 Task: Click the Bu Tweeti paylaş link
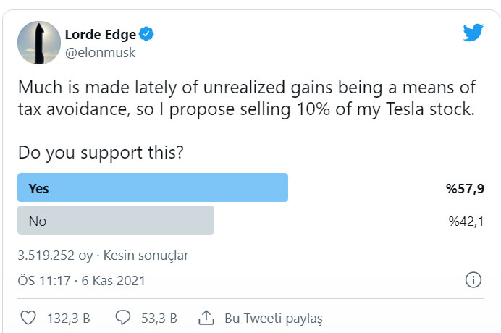[x=273, y=317]
